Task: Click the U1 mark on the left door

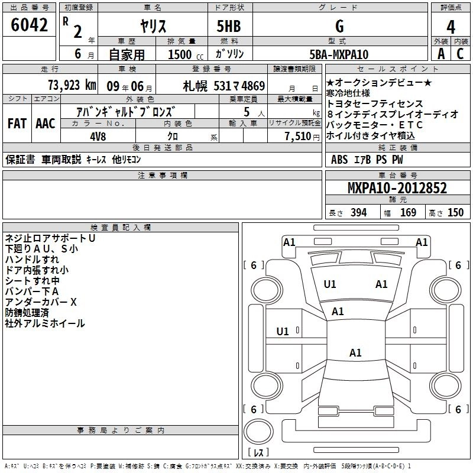Action: (283, 331)
